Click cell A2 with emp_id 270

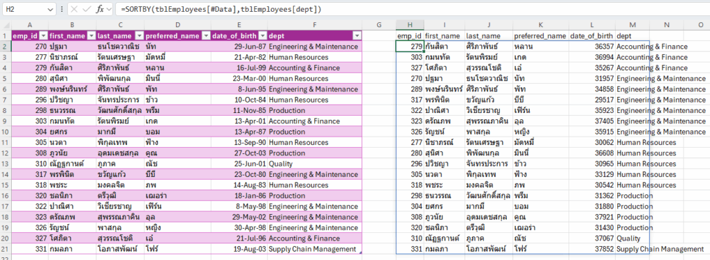[30, 46]
